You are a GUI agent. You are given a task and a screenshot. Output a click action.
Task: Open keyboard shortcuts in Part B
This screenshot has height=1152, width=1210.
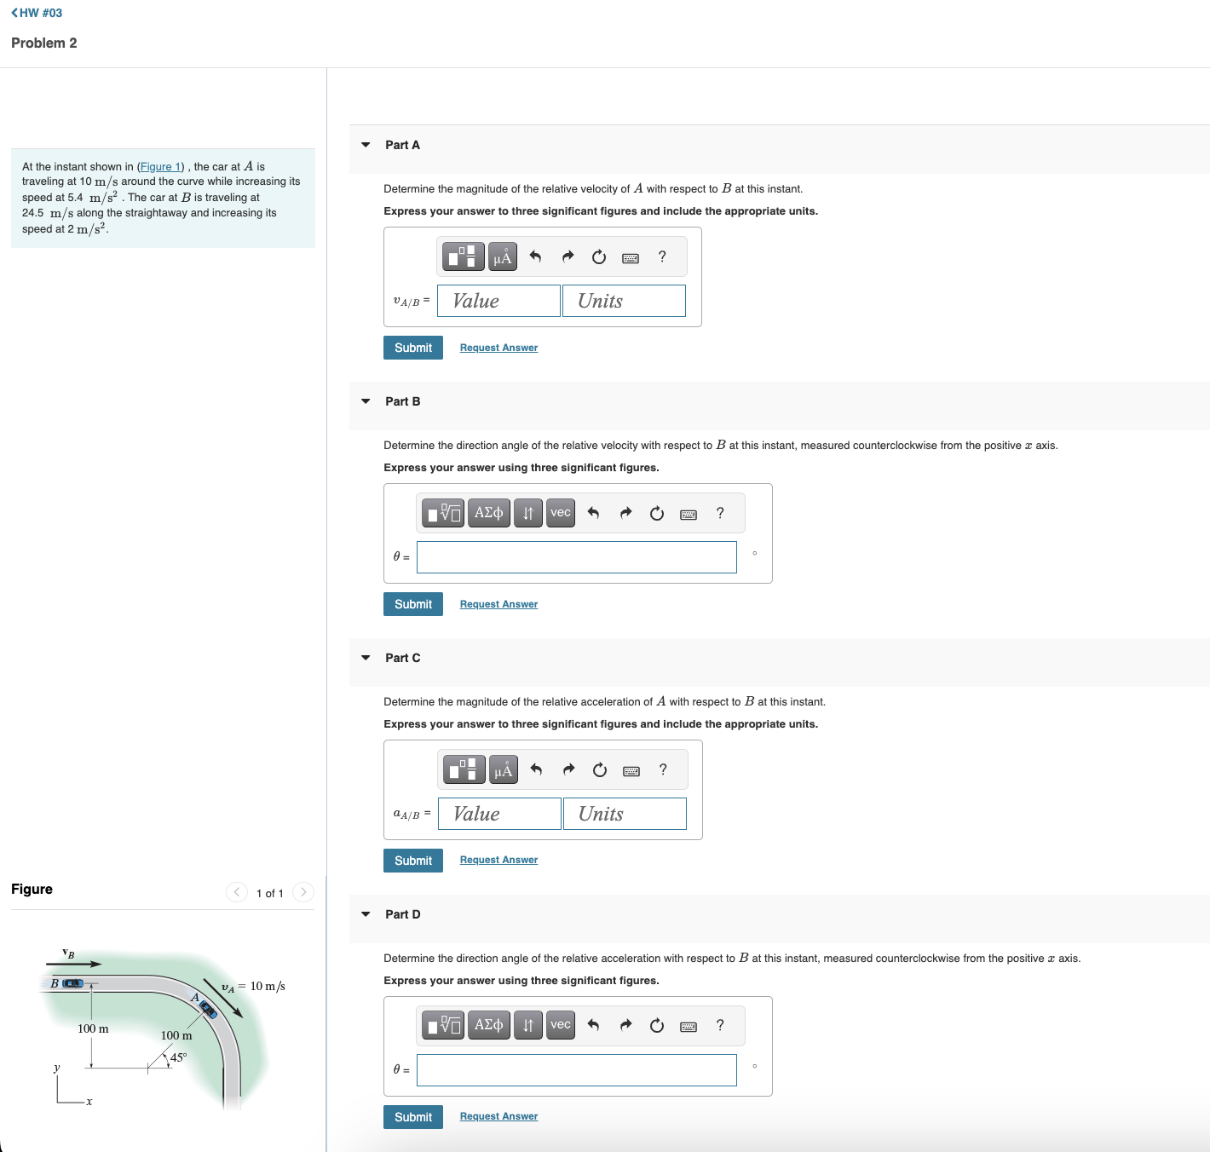pos(689,514)
